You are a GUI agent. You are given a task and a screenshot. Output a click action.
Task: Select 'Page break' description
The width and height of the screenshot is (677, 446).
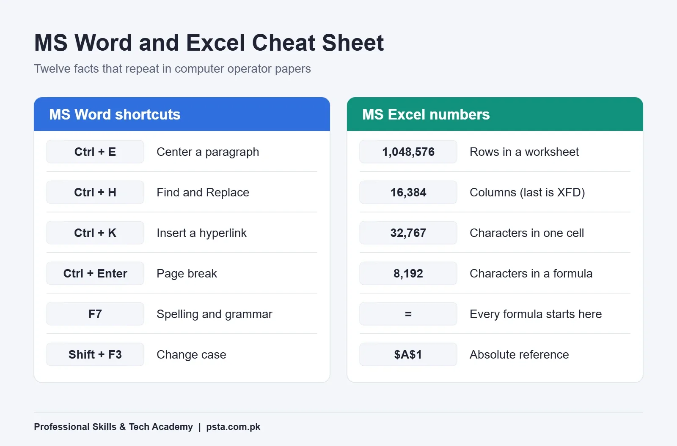(x=187, y=274)
